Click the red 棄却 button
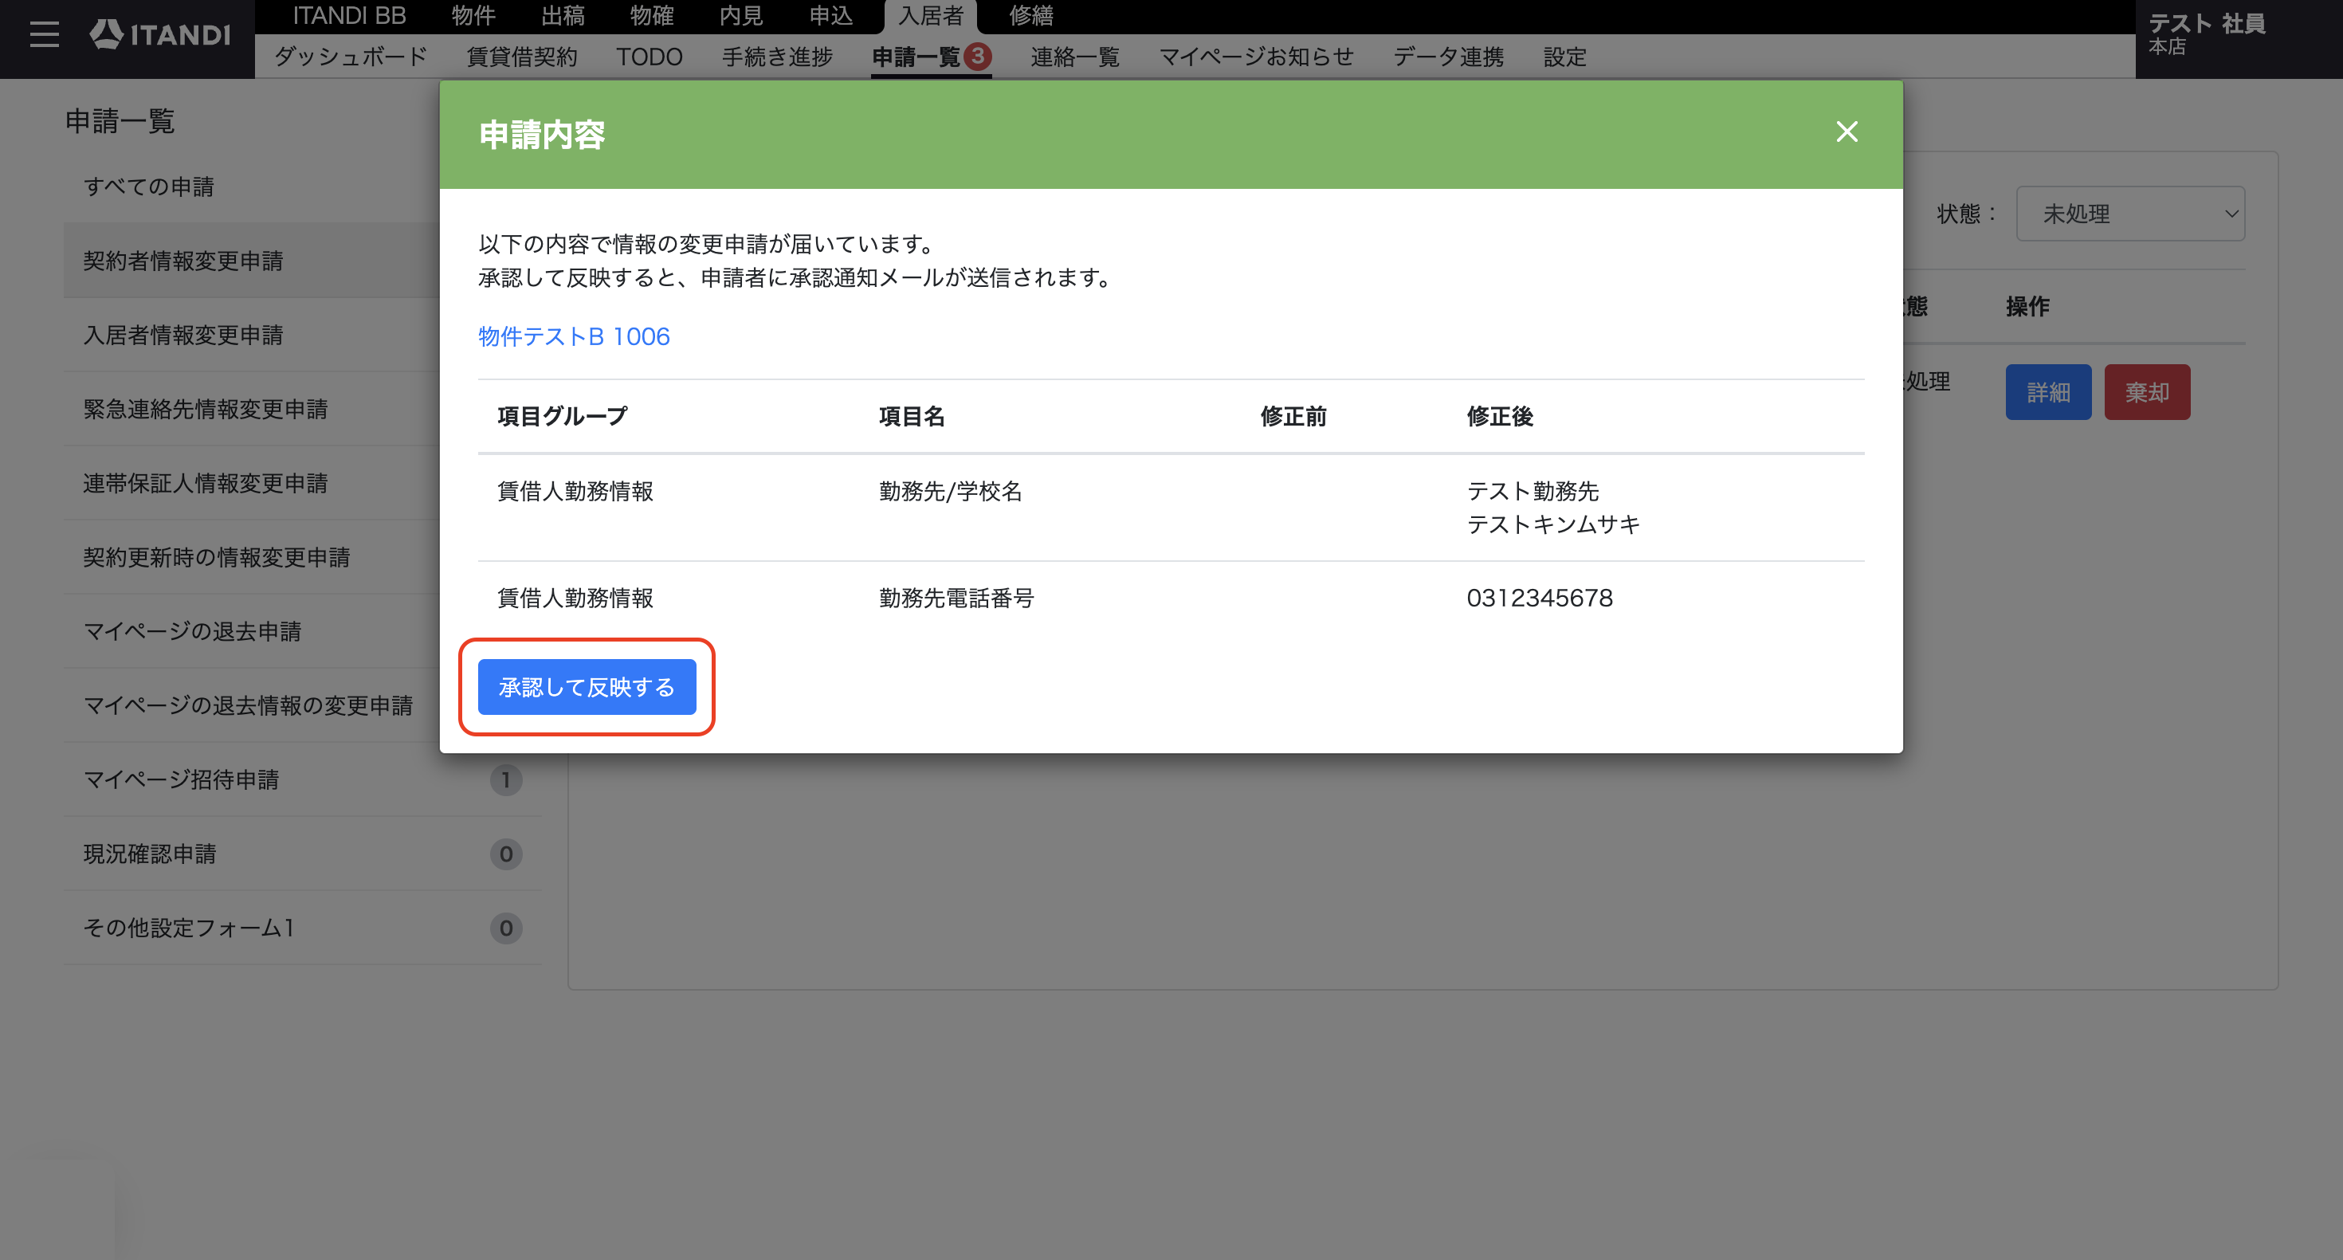This screenshot has height=1260, width=2343. tap(2146, 392)
